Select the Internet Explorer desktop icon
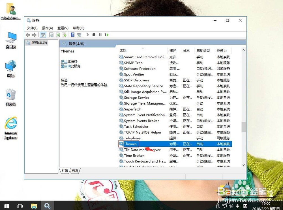283x210 pixels. click(x=11, y=128)
